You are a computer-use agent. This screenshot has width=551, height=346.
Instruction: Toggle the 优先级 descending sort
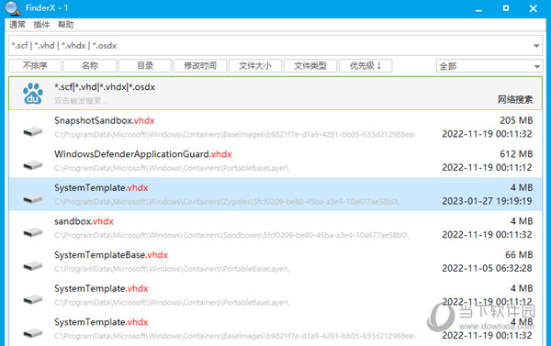pos(365,66)
